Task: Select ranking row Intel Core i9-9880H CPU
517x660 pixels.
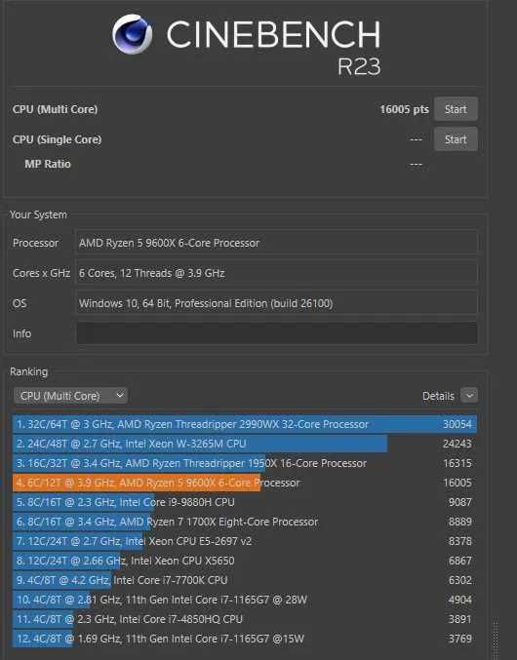Action: pyautogui.click(x=245, y=502)
